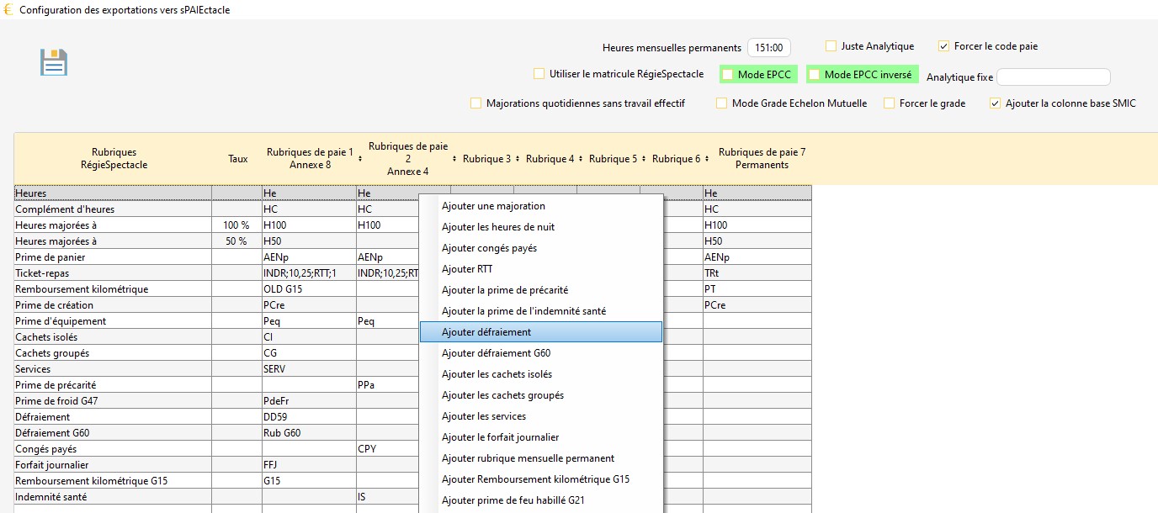Image resolution: width=1158 pixels, height=513 pixels.
Task: Enable the Juste Analytique checkbox
Action: pos(831,46)
